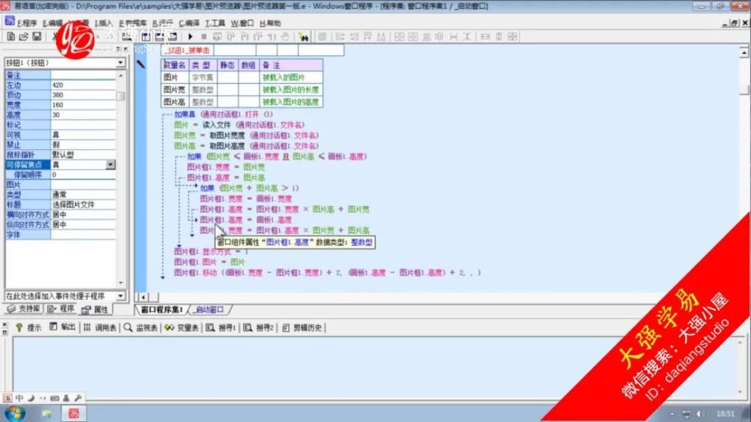Select the 纵向对齐方式 property row
The height and width of the screenshot is (422, 751).
point(60,225)
